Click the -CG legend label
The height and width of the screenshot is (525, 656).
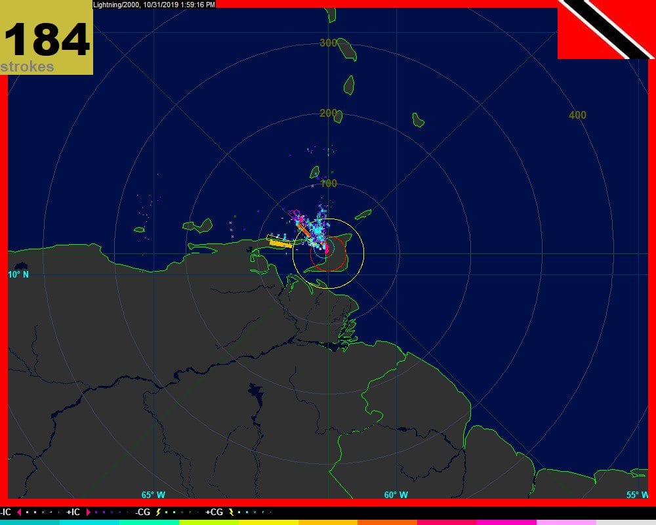click(x=143, y=512)
